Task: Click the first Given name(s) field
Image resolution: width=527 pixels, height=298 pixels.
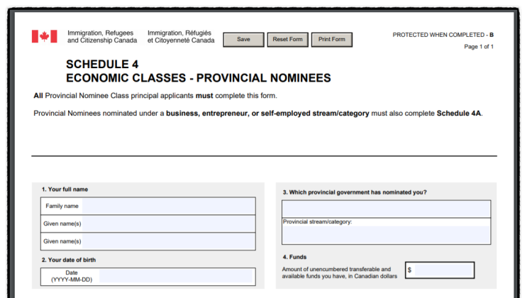Action: click(168, 223)
